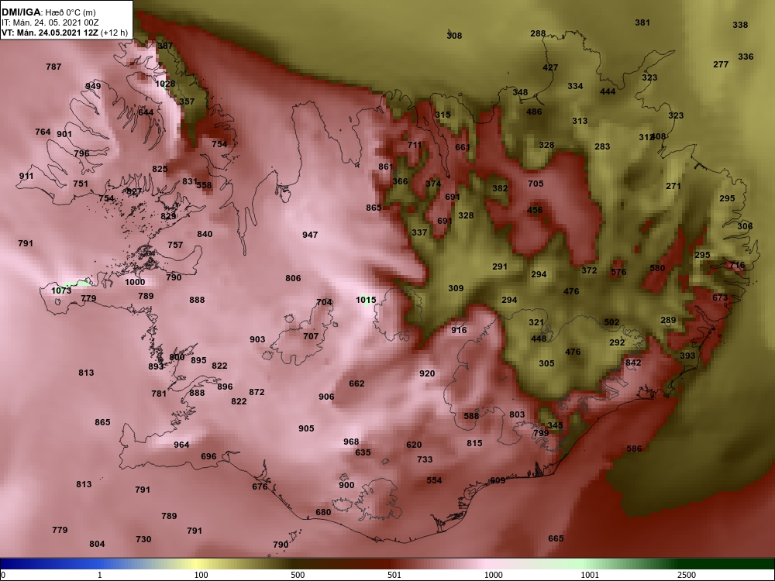Screen dimensions: 775x581
Task: Click the 673 height value
Action: [x=720, y=297]
